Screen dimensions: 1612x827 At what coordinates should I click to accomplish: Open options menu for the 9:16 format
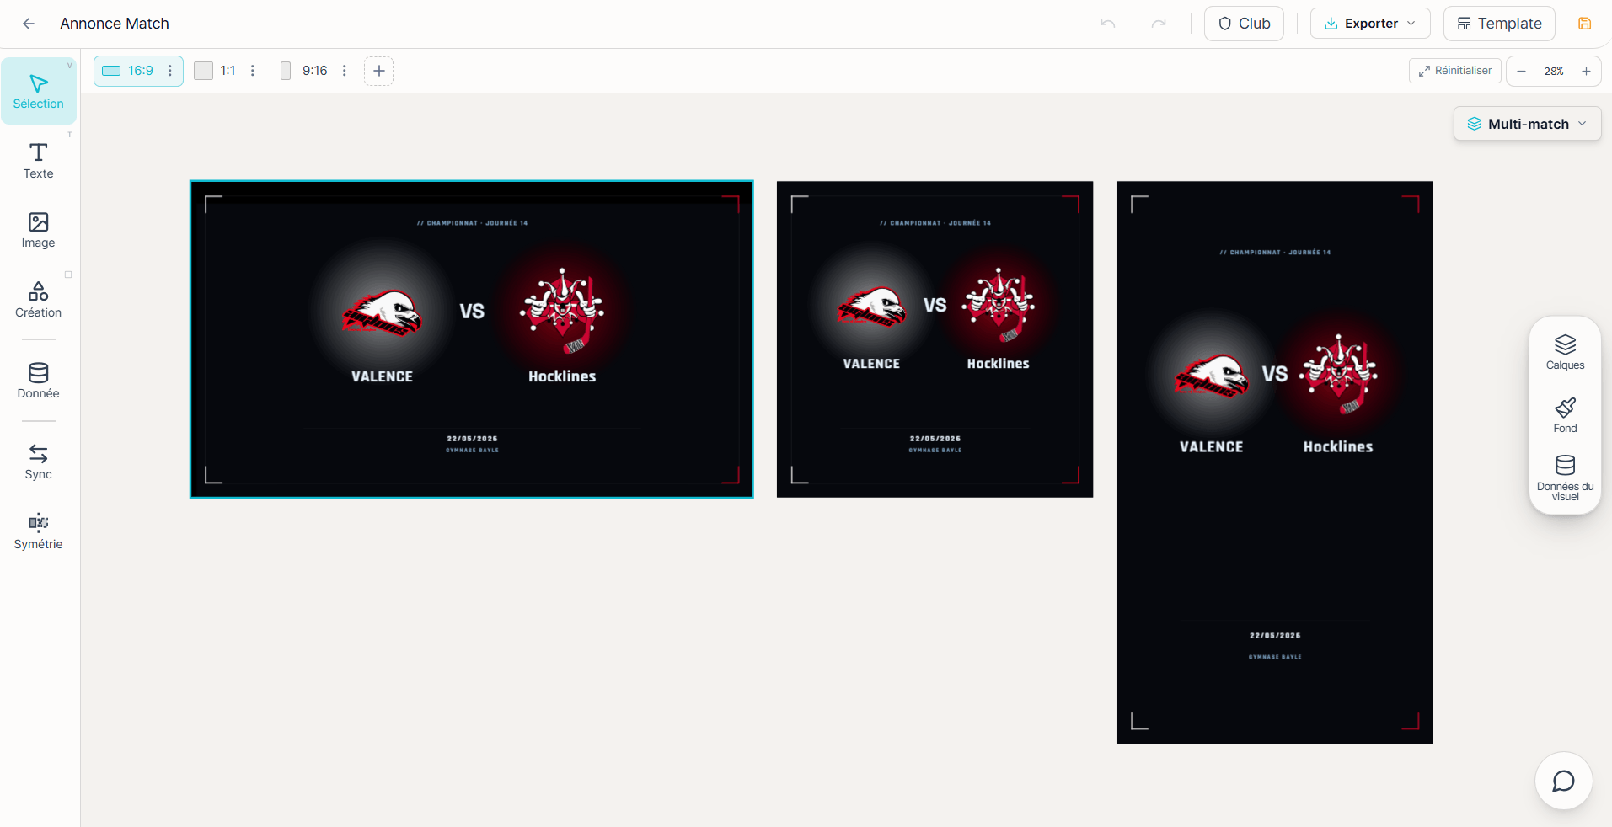[x=345, y=71]
